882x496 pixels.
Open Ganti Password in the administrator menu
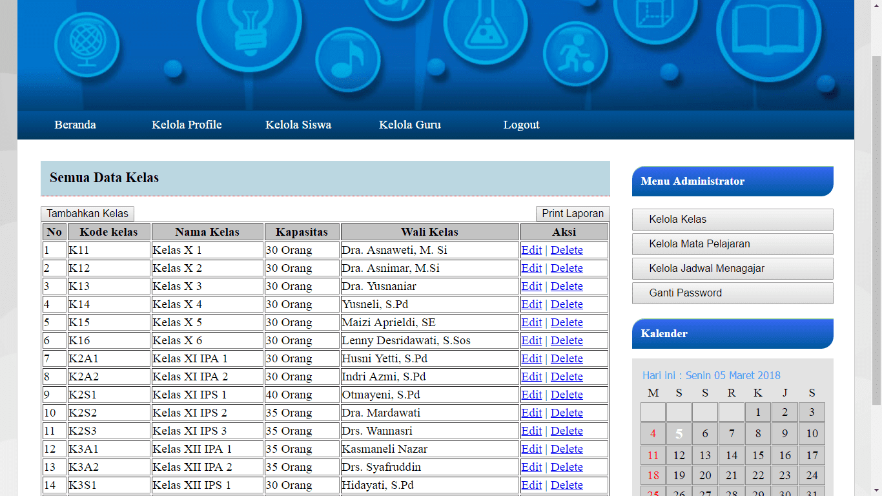732,293
